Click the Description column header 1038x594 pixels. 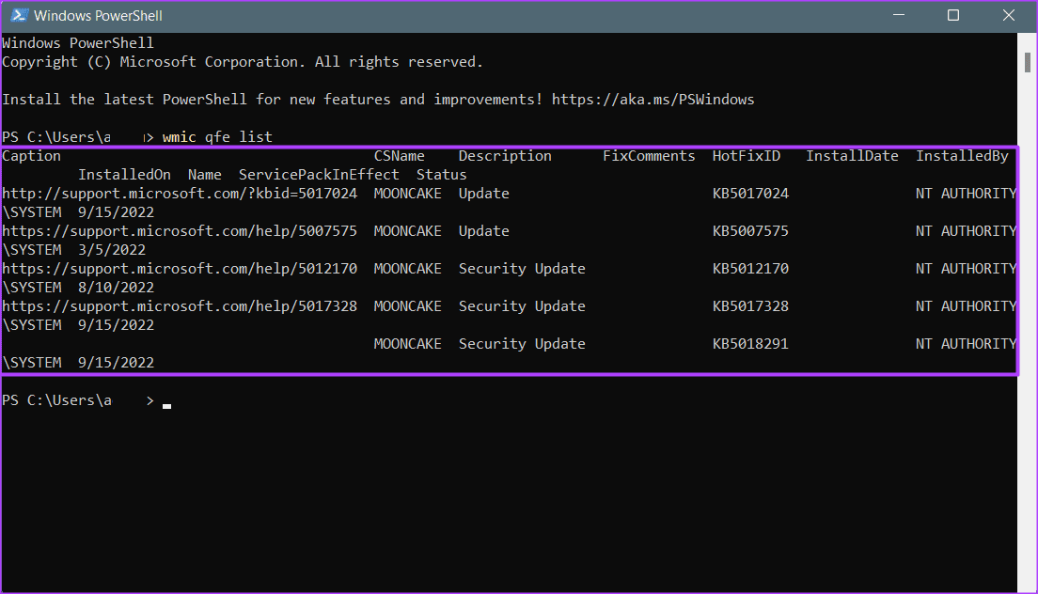pos(505,156)
